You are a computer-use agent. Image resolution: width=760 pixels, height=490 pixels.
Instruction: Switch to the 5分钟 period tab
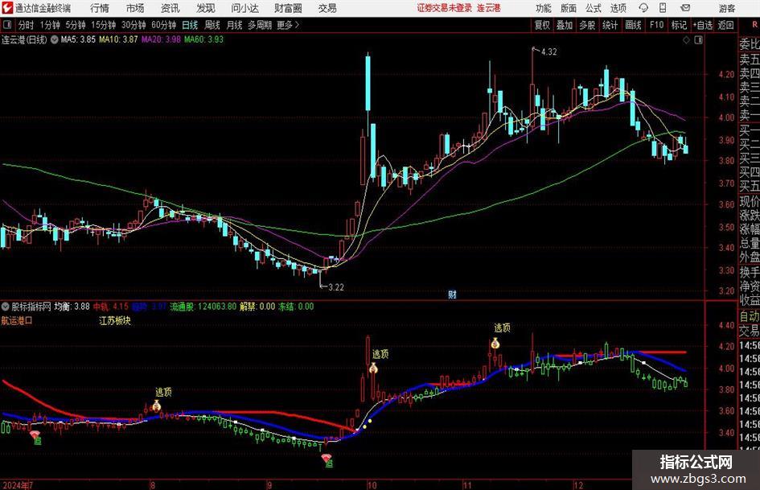pyautogui.click(x=76, y=25)
